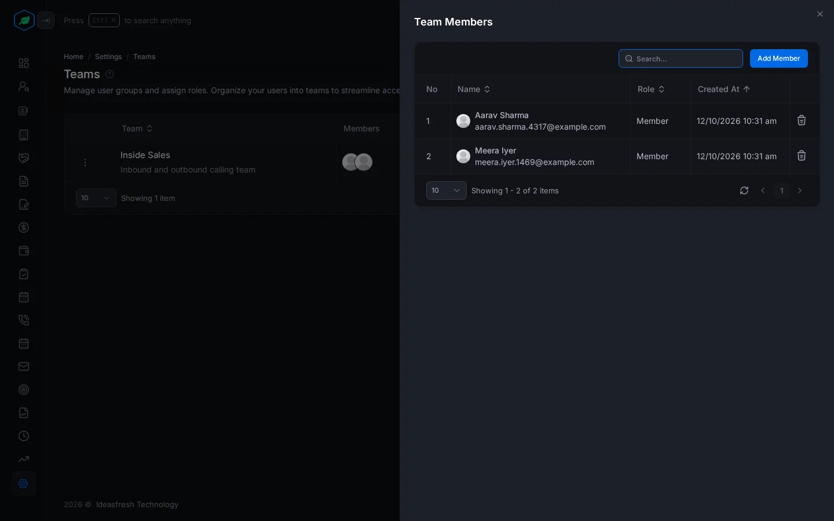Go to Home breadcrumb
834x521 pixels.
[74, 57]
